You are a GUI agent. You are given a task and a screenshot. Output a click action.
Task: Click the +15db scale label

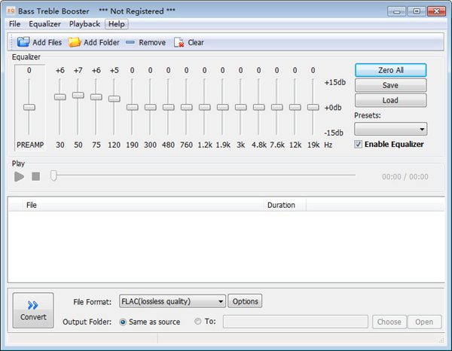pos(335,82)
